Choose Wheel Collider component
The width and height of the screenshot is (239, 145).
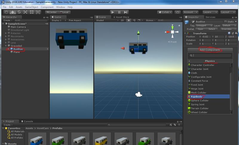click(x=209, y=112)
